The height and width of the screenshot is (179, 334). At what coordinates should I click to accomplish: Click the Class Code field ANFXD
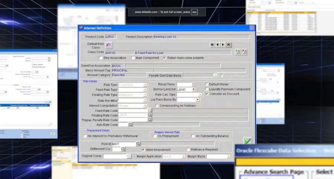pyautogui.click(x=119, y=53)
